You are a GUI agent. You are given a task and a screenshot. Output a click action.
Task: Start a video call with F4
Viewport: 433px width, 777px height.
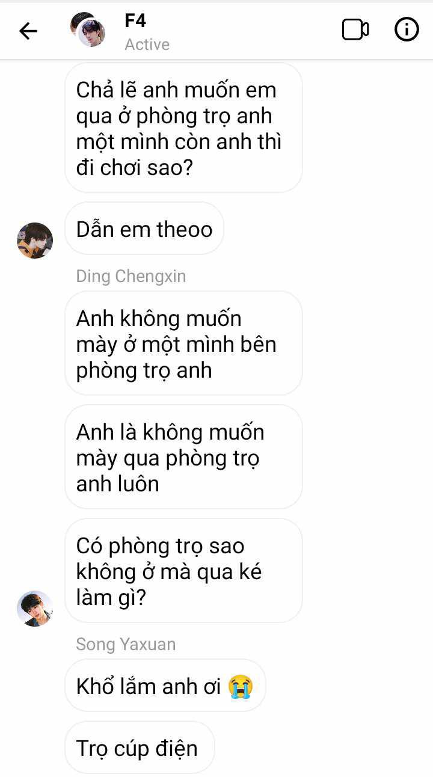[x=355, y=29]
